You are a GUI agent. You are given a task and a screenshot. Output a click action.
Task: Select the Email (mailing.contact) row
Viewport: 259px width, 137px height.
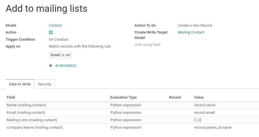[x=26, y=113]
